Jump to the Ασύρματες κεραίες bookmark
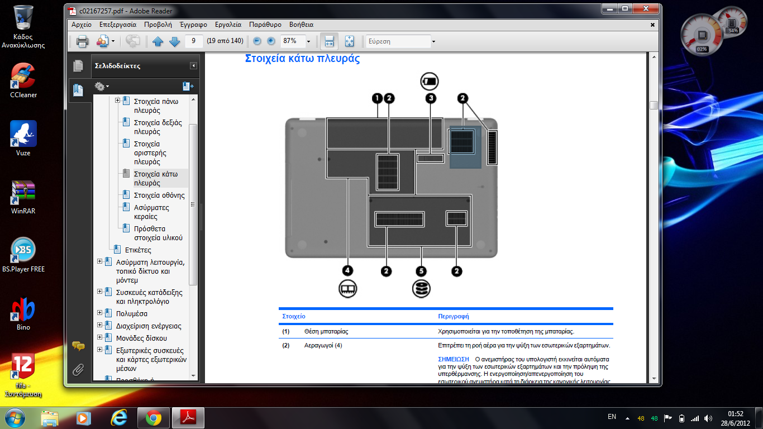The image size is (763, 429). point(151,212)
